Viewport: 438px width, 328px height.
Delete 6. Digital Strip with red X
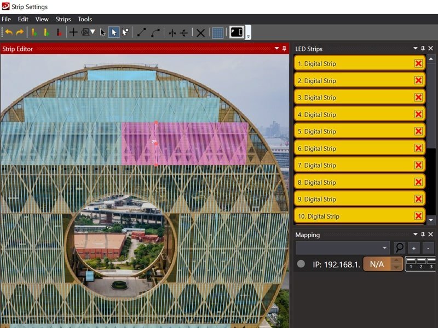pyautogui.click(x=418, y=148)
